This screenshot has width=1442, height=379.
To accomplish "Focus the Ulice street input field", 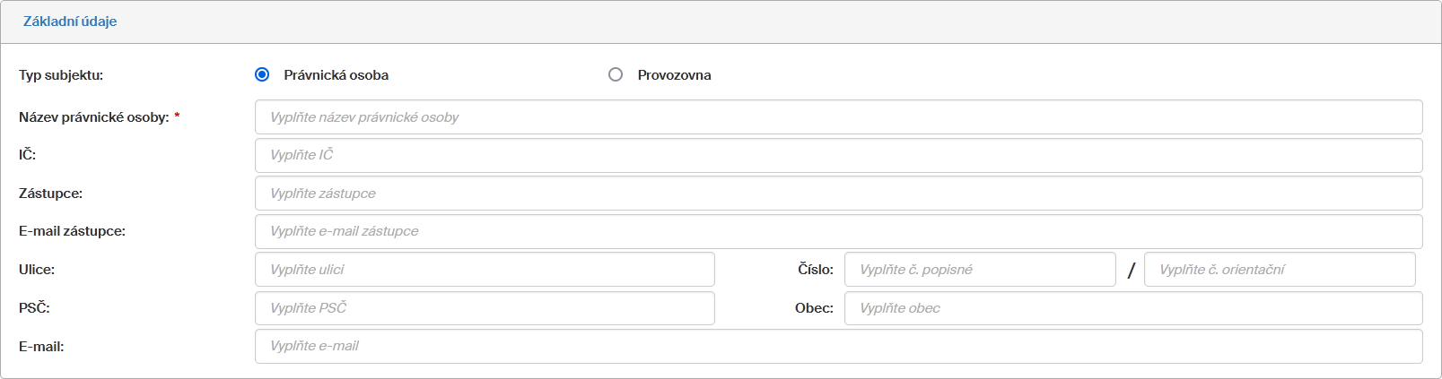I will tap(485, 270).
